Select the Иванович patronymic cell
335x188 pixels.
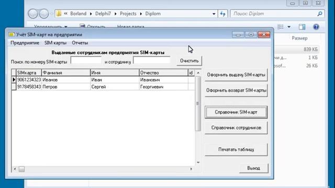[x=163, y=80]
